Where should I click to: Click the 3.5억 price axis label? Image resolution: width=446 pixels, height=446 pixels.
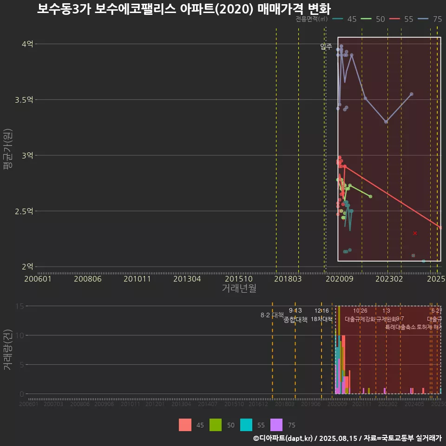pos(24,99)
